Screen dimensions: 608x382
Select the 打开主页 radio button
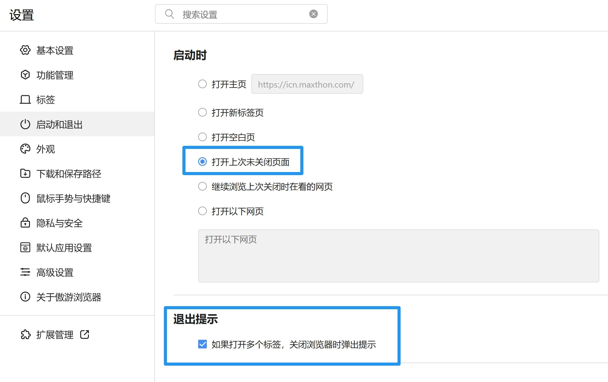pyautogui.click(x=202, y=84)
